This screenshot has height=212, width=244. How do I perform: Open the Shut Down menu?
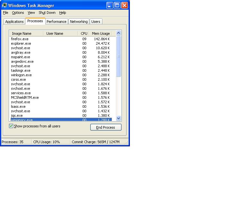47,13
